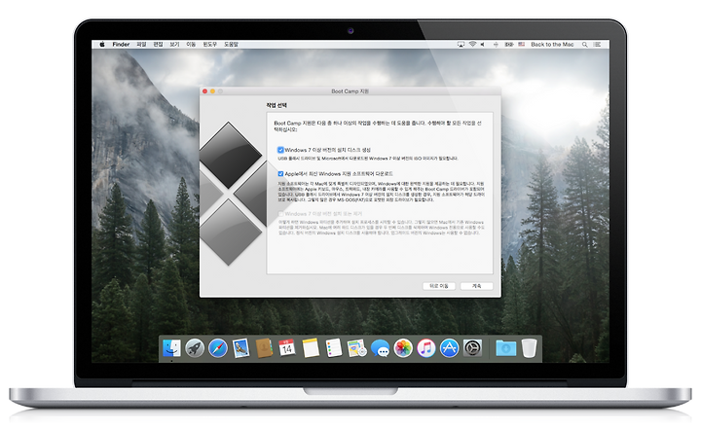Open the Trash in the dock
The width and height of the screenshot is (701, 430).
tap(529, 348)
